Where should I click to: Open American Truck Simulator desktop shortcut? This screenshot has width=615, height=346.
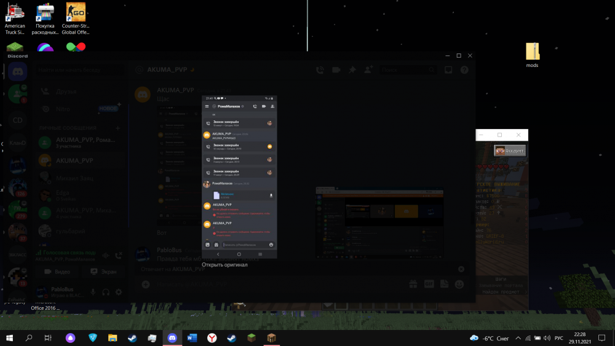pos(15,18)
